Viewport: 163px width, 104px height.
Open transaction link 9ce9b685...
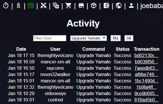click(x=146, y=94)
